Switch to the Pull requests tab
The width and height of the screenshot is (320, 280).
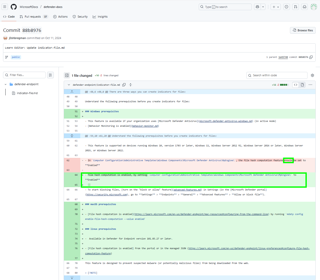click(x=34, y=17)
